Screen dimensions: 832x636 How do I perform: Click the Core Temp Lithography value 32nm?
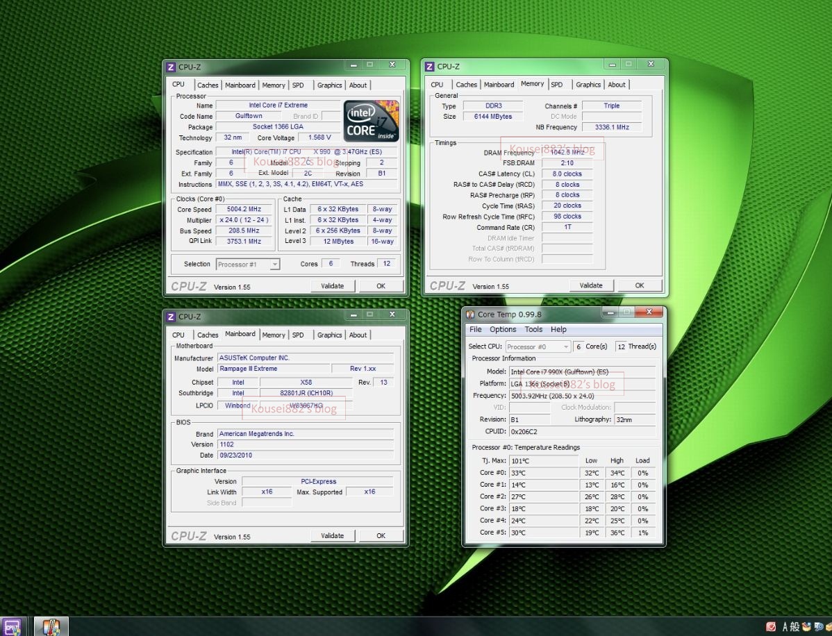(635, 419)
